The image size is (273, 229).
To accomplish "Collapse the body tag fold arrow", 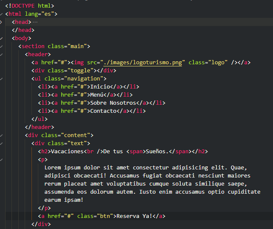I will [1, 38].
